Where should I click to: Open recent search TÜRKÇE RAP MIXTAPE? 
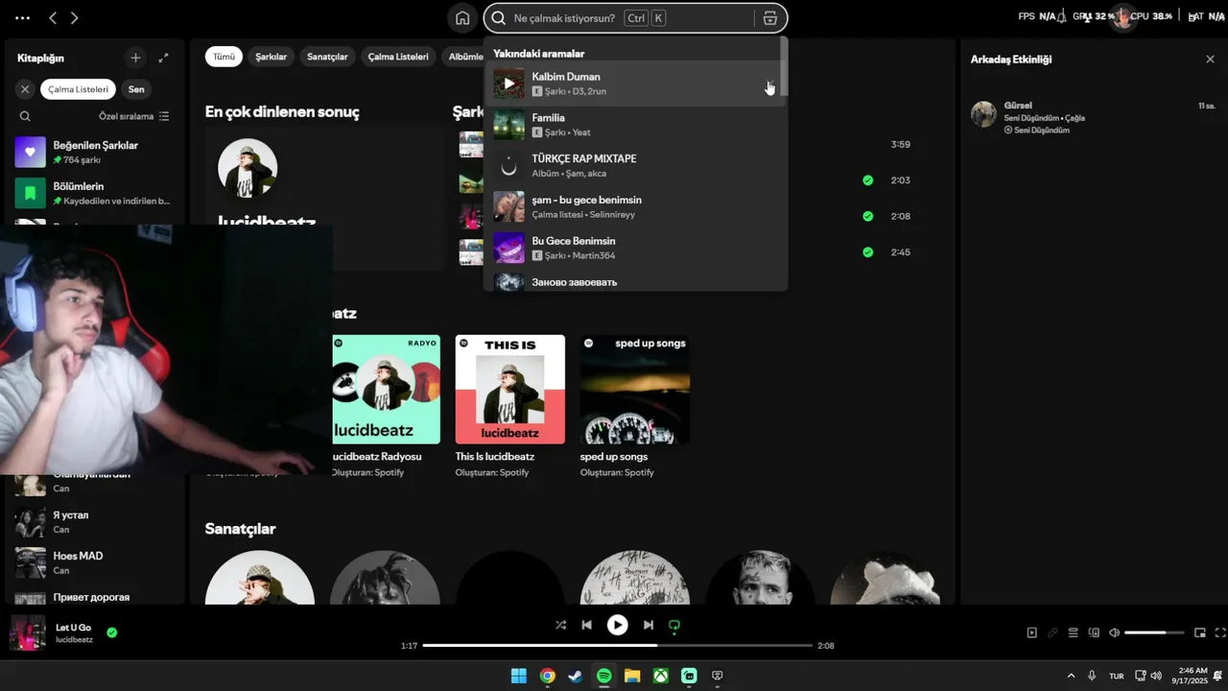tap(633, 166)
